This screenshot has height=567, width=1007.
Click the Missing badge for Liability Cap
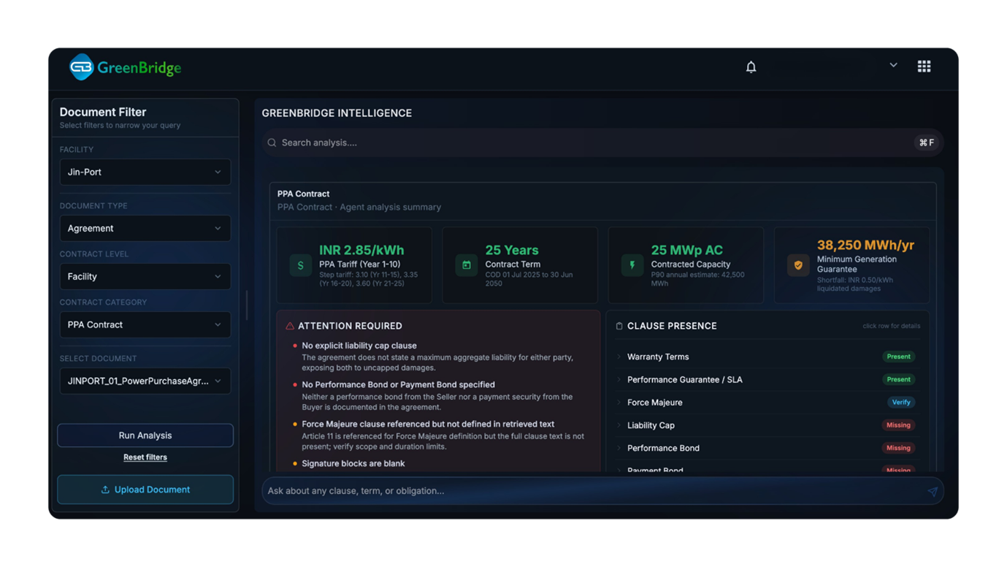pos(898,425)
